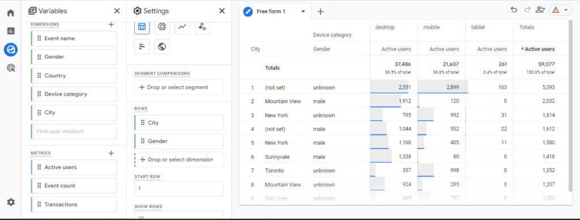This screenshot has height=220, width=580.
Task: Click desktop value 1,338 for Sunnyvale
Action: click(404, 157)
